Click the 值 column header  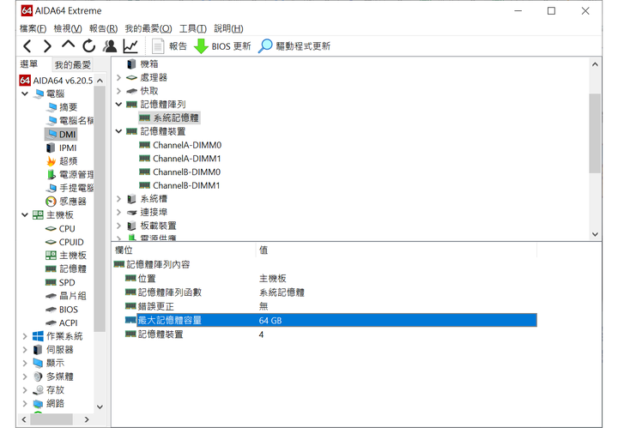click(x=397, y=250)
